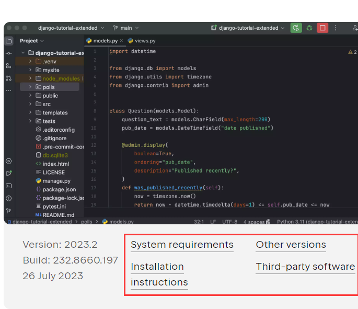Expand the mysite folder
The height and width of the screenshot is (309, 358).
pyautogui.click(x=30, y=70)
